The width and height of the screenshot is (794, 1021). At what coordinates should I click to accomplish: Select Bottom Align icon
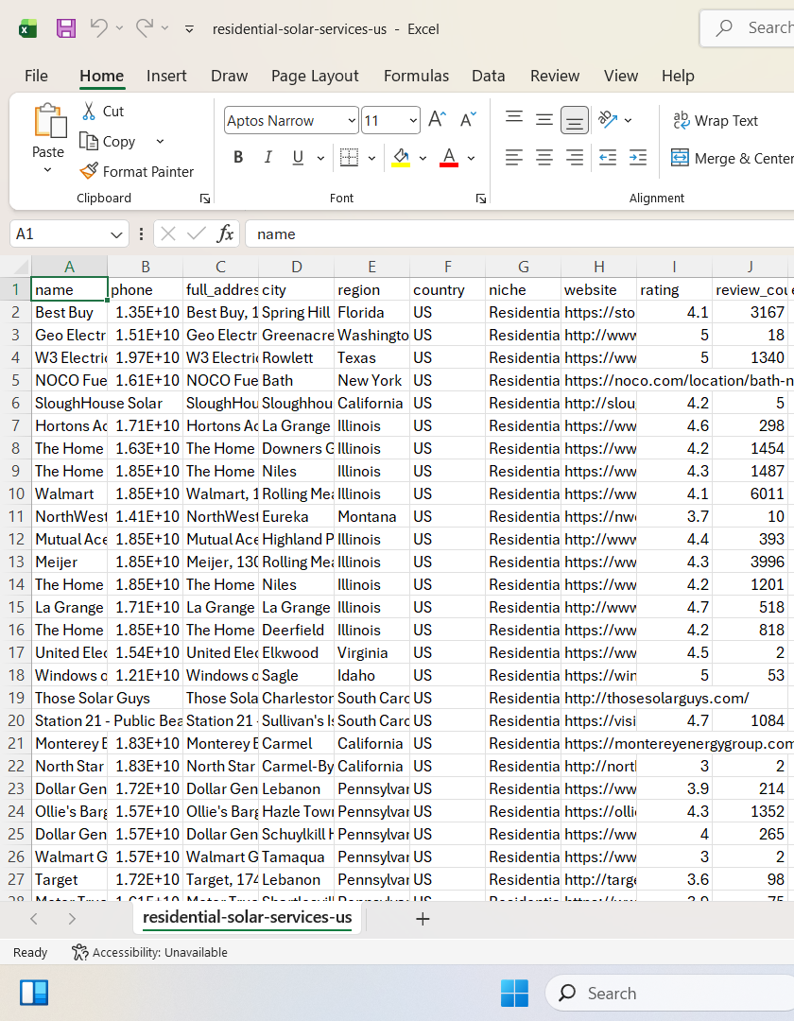click(574, 120)
